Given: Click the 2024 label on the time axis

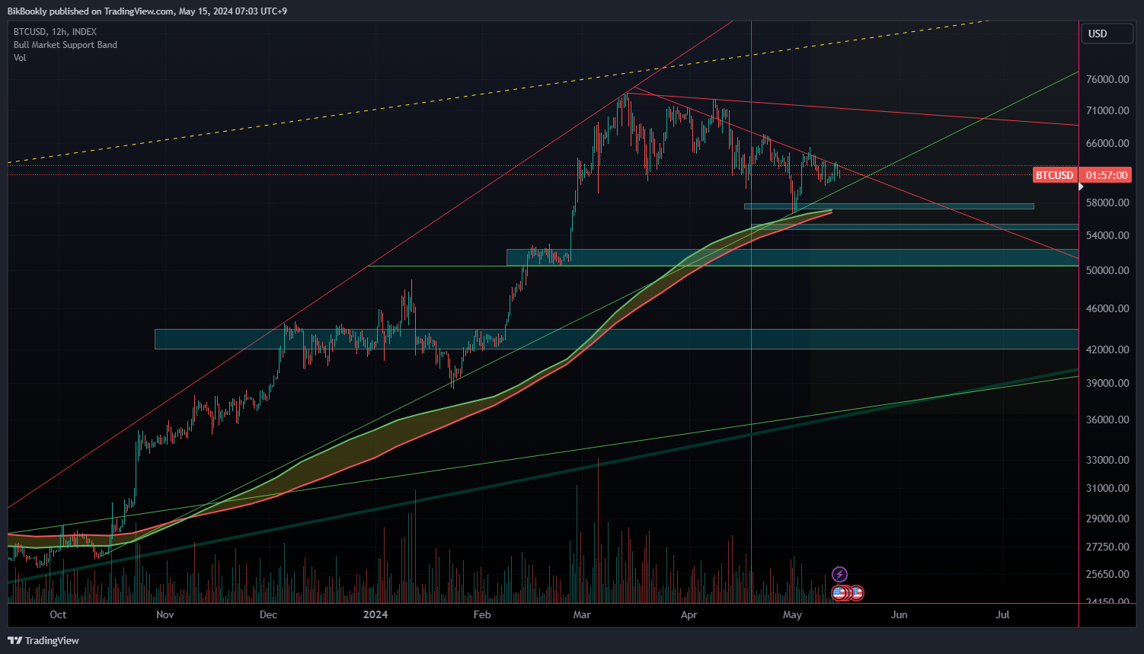Looking at the screenshot, I should [375, 614].
